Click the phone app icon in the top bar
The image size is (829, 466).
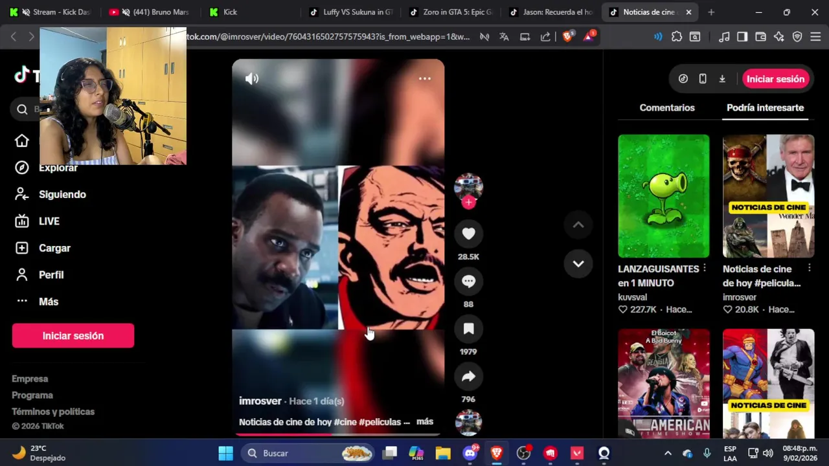click(x=703, y=79)
